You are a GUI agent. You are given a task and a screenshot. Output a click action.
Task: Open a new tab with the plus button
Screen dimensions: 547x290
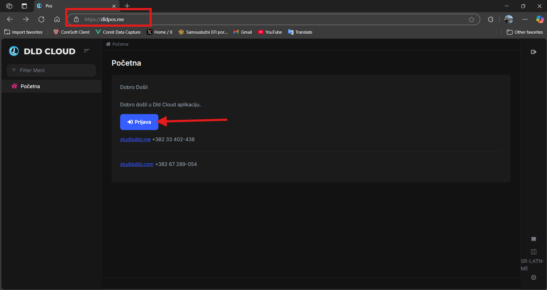coord(127,6)
